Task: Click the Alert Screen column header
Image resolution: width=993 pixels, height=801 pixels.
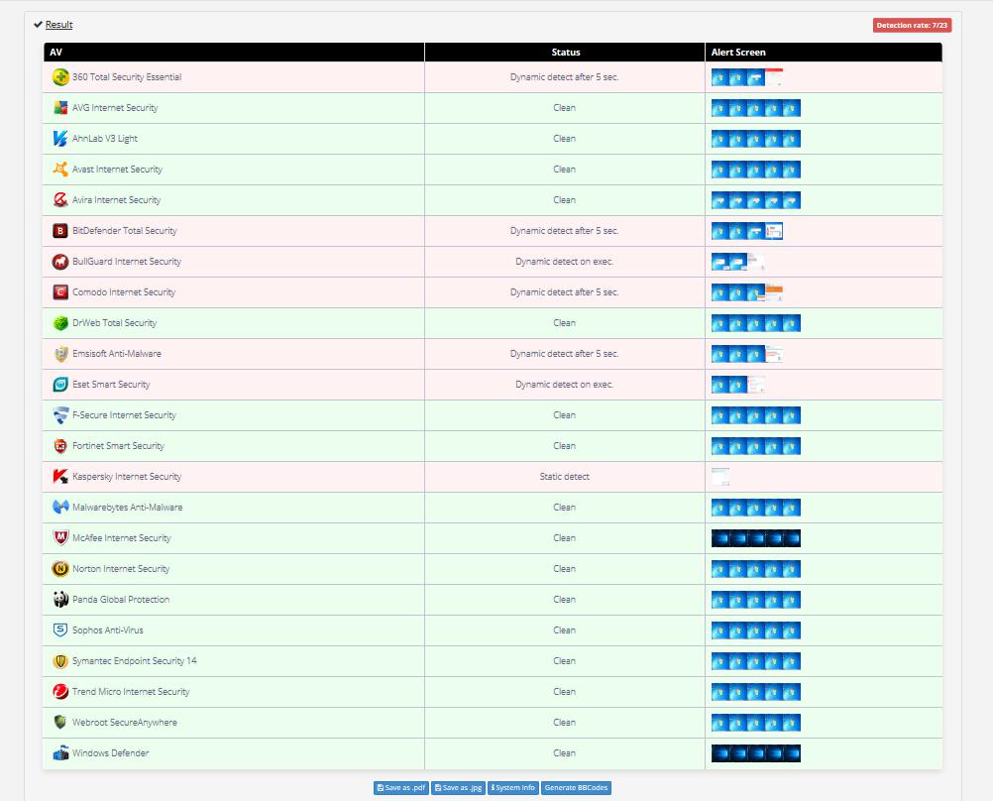Action: (x=824, y=52)
